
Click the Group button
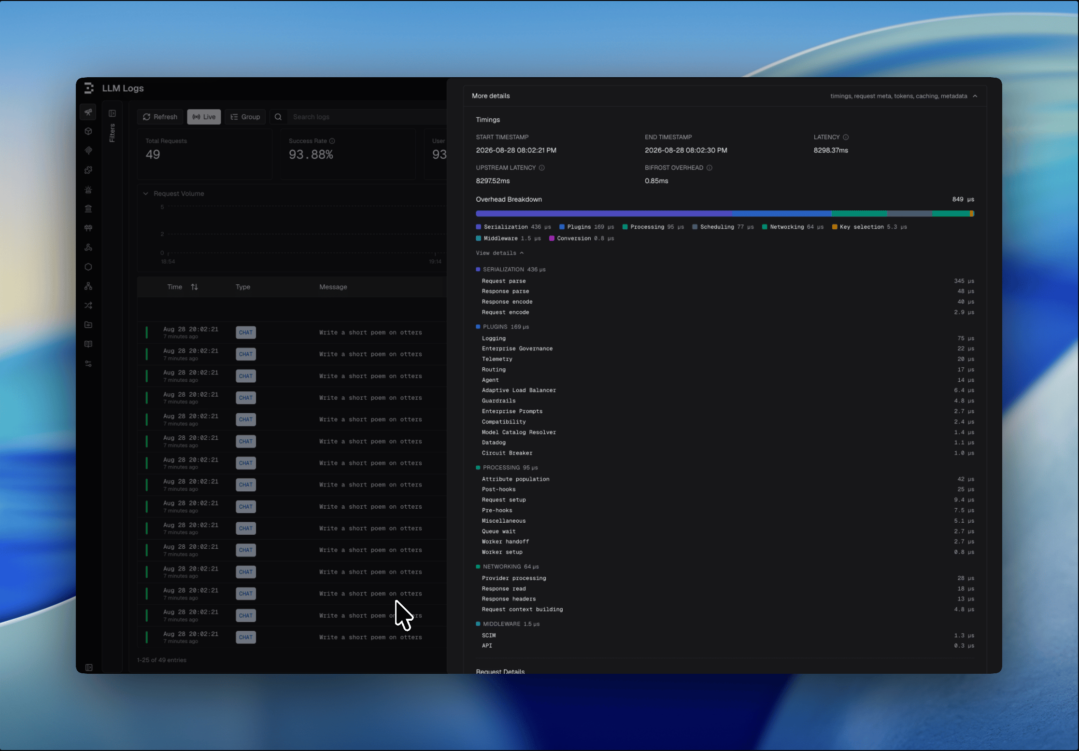pos(245,117)
